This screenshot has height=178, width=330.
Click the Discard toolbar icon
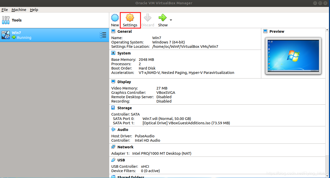click(148, 18)
